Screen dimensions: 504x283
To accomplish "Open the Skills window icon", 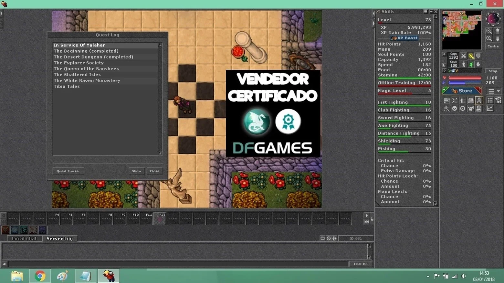I will 446,100.
